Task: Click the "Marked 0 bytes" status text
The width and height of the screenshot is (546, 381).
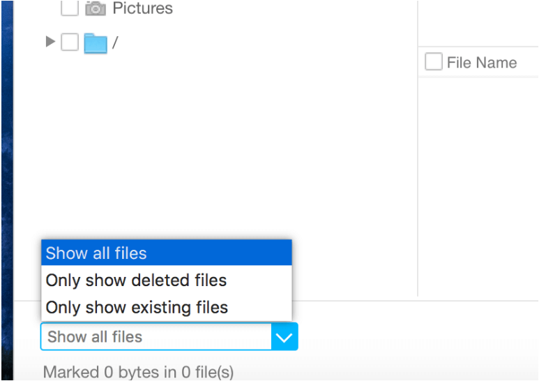Action: point(138,372)
